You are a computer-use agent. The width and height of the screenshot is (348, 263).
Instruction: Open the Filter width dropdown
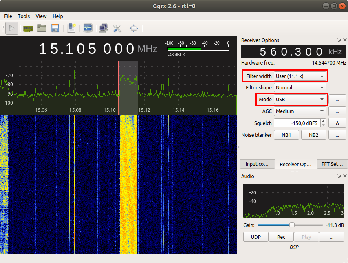(300, 76)
